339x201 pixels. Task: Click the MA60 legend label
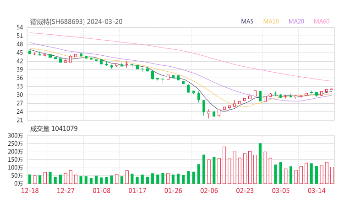click(x=322, y=21)
